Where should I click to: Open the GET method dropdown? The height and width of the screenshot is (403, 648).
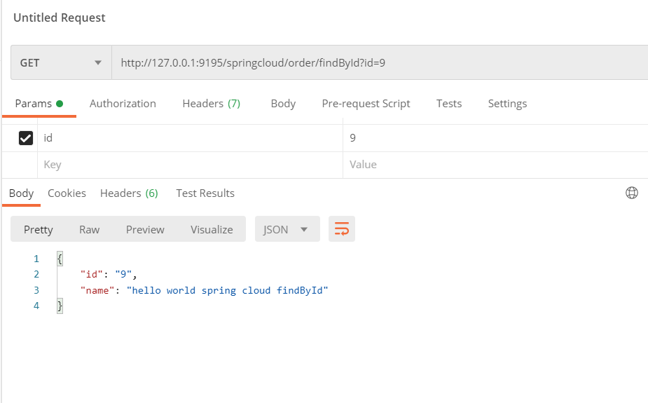click(x=61, y=63)
